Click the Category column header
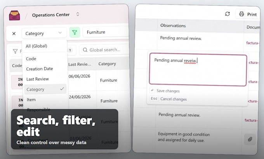 pos(107,64)
